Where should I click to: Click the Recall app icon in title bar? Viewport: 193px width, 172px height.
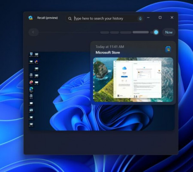point(30,18)
